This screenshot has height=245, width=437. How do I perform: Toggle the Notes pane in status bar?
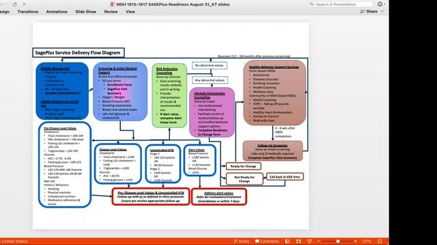coord(241,241)
